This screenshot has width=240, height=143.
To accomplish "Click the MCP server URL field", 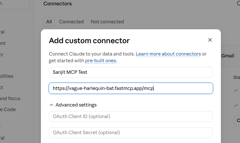I will (131, 88).
